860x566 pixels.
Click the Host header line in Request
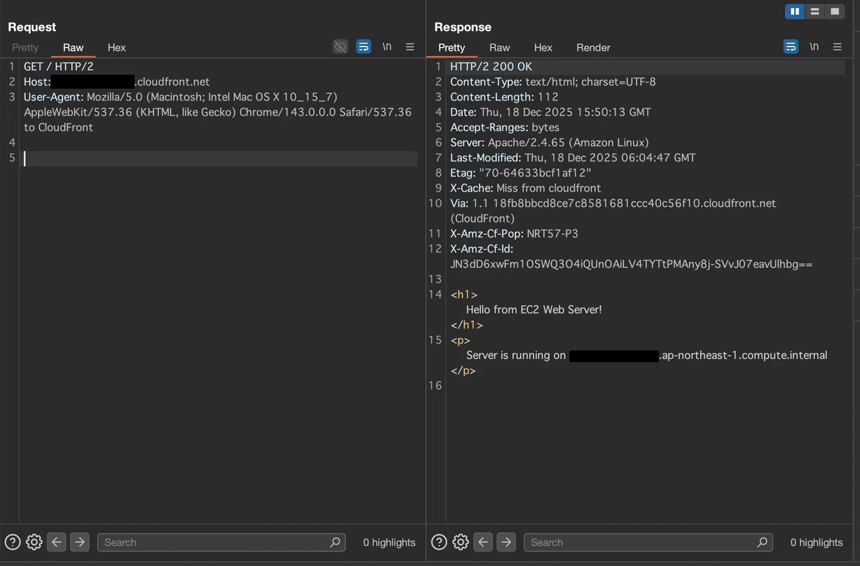pyautogui.click(x=117, y=82)
